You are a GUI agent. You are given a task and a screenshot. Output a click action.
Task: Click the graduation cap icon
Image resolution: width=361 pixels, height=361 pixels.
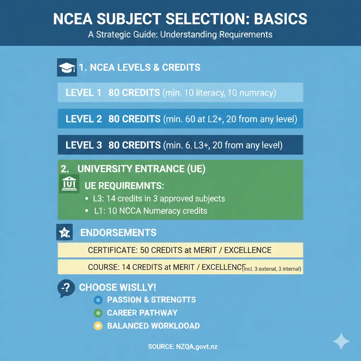(67, 68)
